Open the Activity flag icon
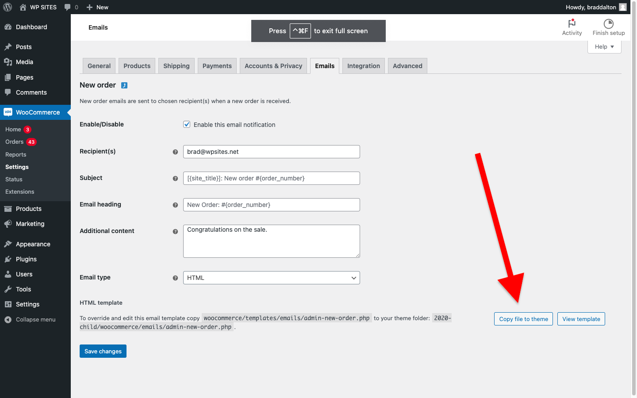Screen dimensions: 637x398 [x=572, y=24]
